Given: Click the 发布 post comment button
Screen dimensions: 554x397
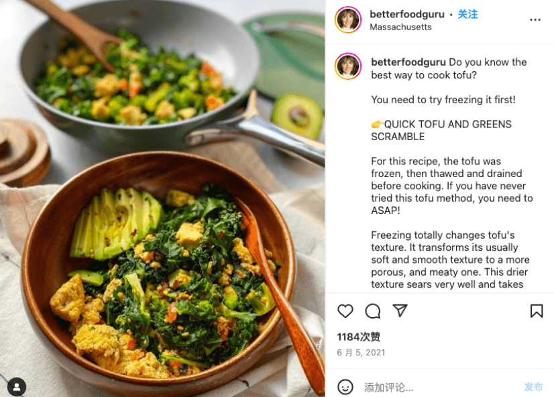Looking at the screenshot, I should click(x=533, y=387).
